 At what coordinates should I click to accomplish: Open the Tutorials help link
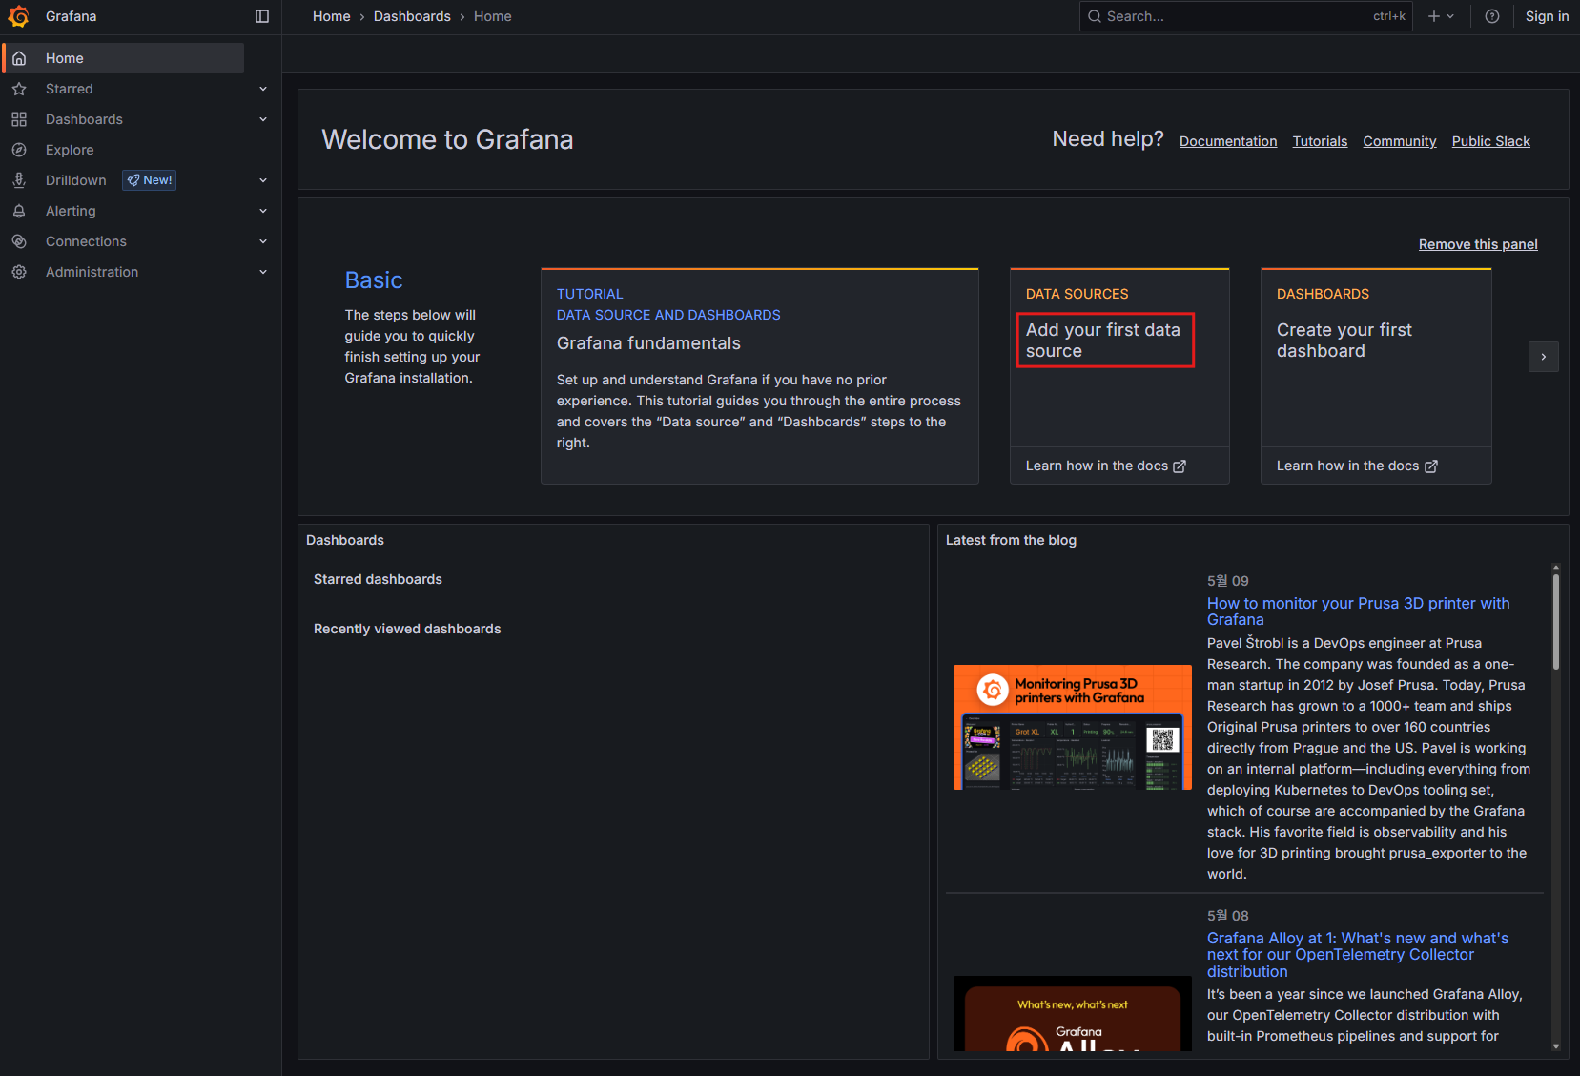[1320, 141]
